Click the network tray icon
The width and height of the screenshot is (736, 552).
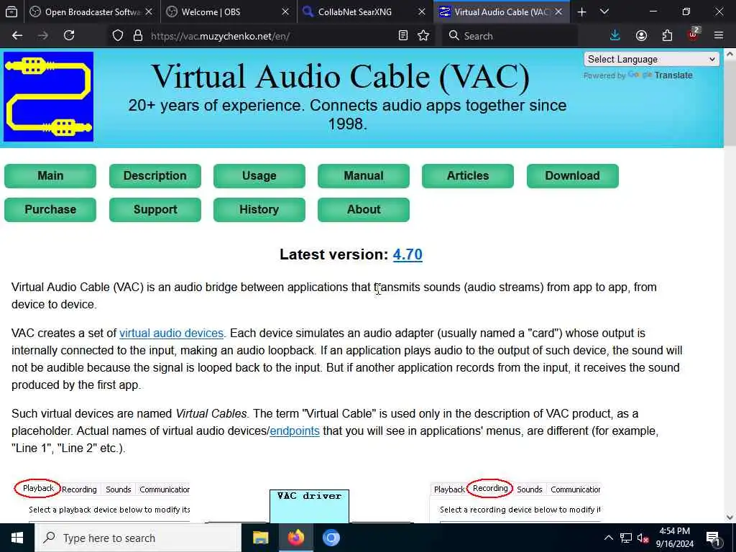[x=626, y=538]
